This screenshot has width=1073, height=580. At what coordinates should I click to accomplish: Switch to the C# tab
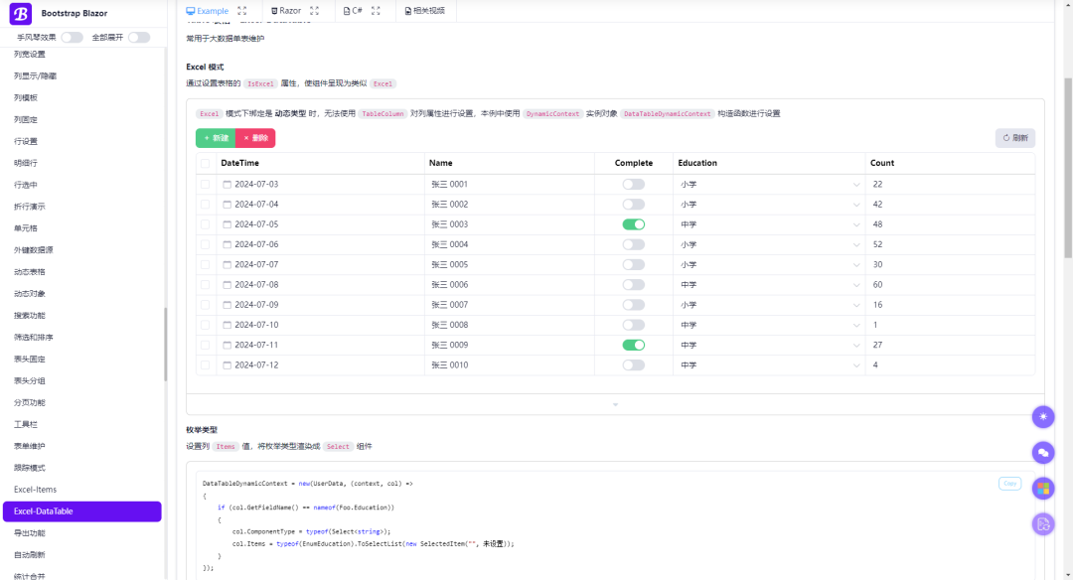tap(352, 11)
